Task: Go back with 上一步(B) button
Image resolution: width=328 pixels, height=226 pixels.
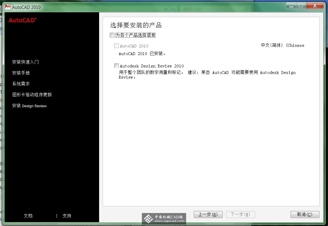Action: click(208, 215)
